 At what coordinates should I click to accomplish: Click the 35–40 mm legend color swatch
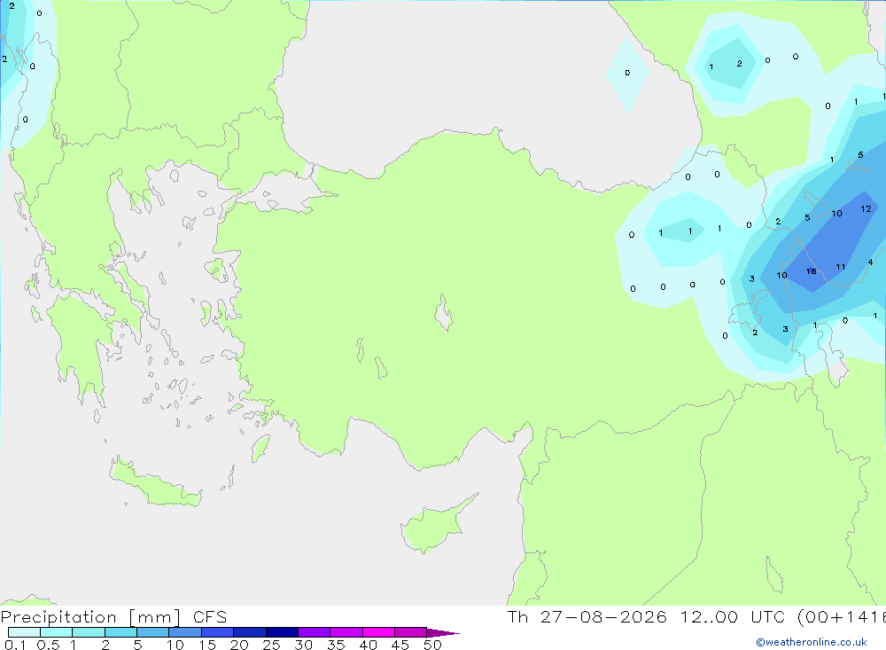(x=346, y=632)
